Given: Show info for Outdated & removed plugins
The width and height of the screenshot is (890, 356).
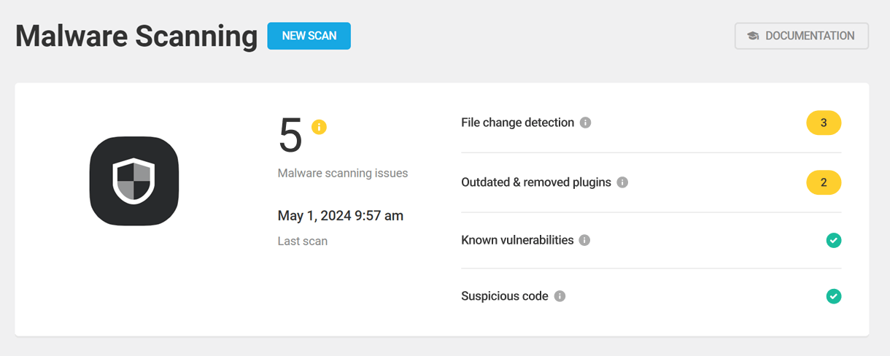Looking at the screenshot, I should point(622,182).
